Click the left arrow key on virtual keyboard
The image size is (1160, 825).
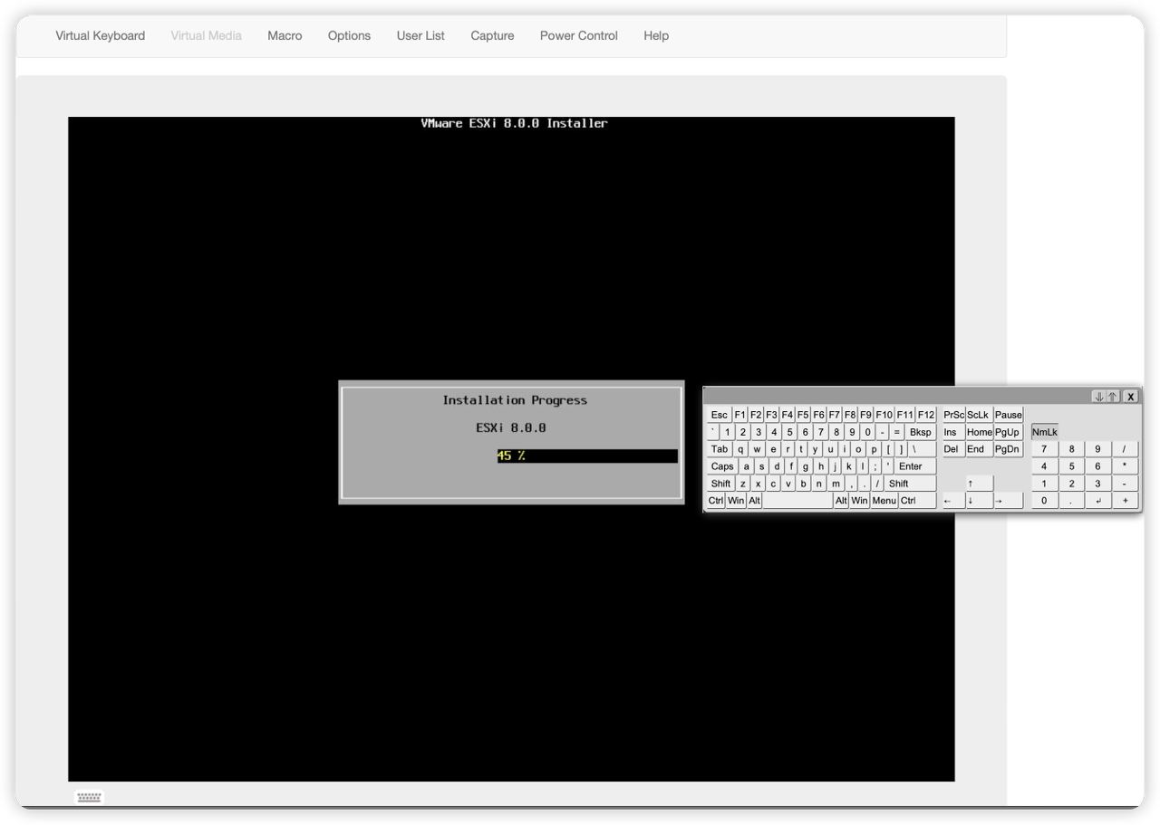[x=952, y=500]
